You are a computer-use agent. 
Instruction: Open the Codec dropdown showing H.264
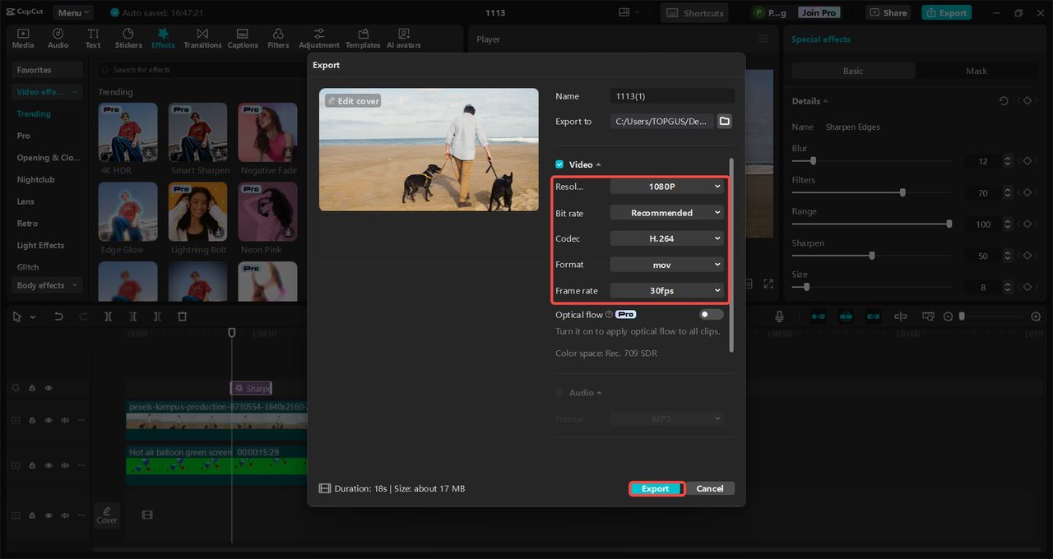click(x=667, y=238)
